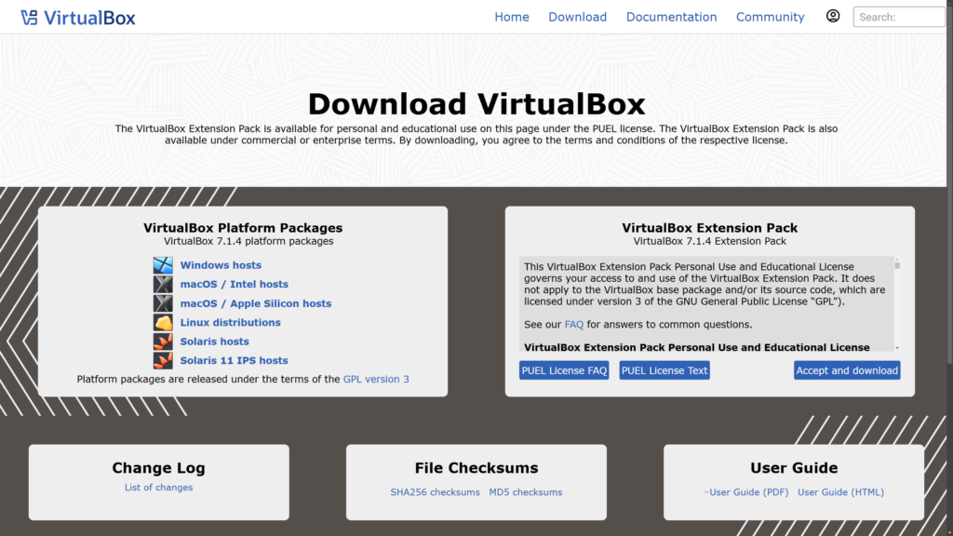Click the PUEL License FAQ button

(564, 370)
